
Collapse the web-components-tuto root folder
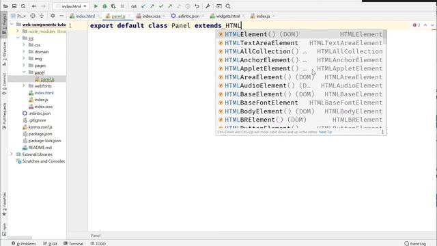pos(12,25)
